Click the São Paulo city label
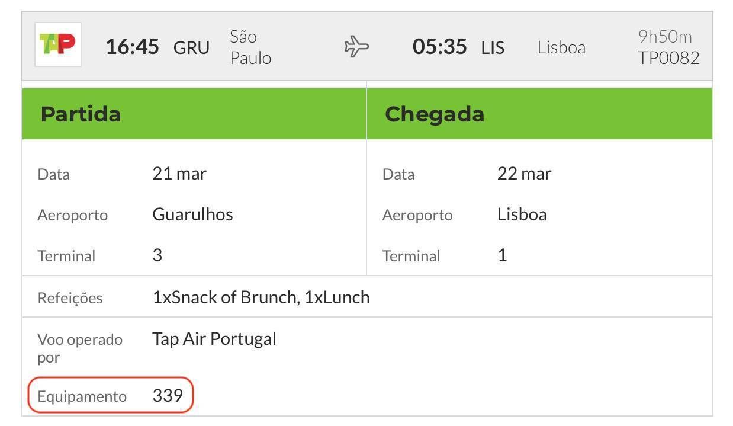 pyautogui.click(x=250, y=47)
